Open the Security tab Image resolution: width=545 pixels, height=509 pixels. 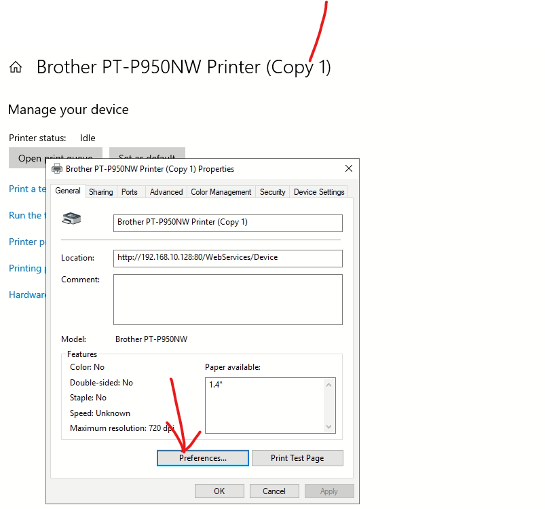[x=273, y=192]
